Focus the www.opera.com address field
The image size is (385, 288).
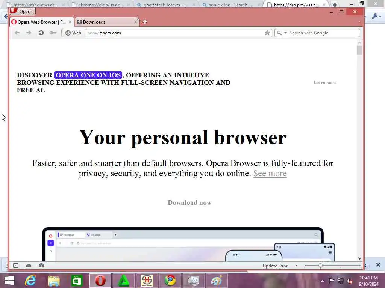(x=174, y=33)
